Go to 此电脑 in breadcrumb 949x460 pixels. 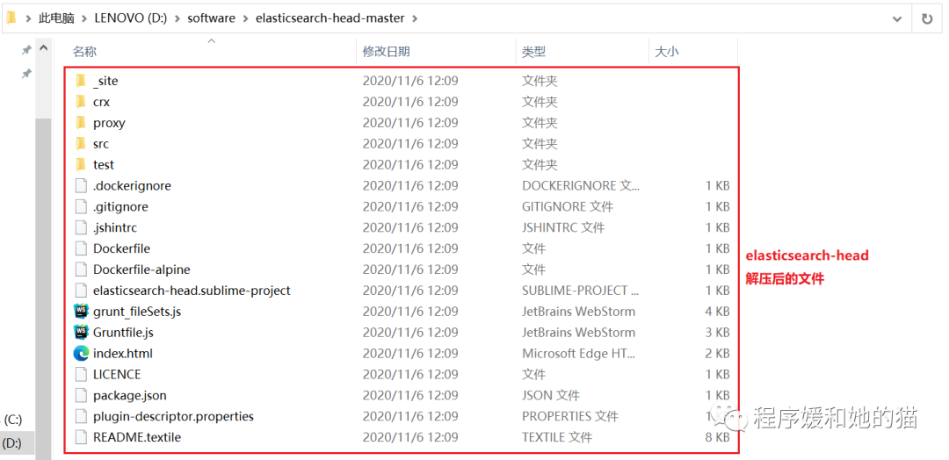coord(56,18)
